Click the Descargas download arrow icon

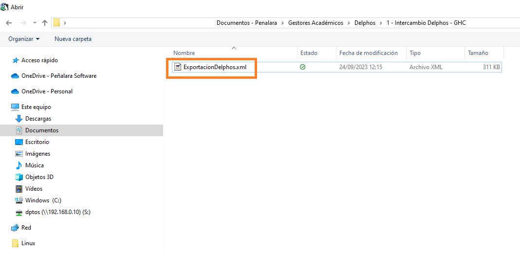click(x=19, y=119)
